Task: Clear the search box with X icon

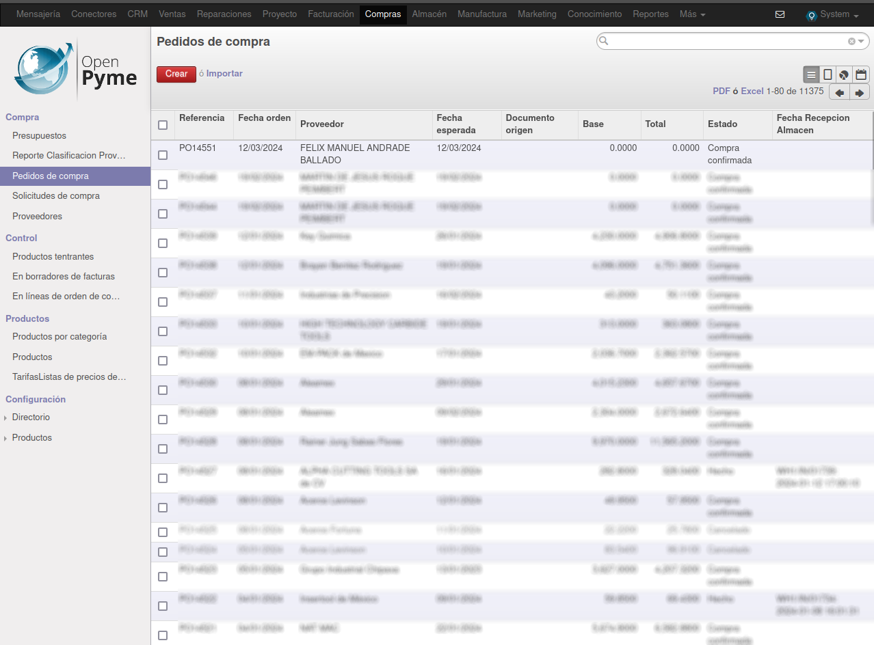Action: (x=851, y=41)
